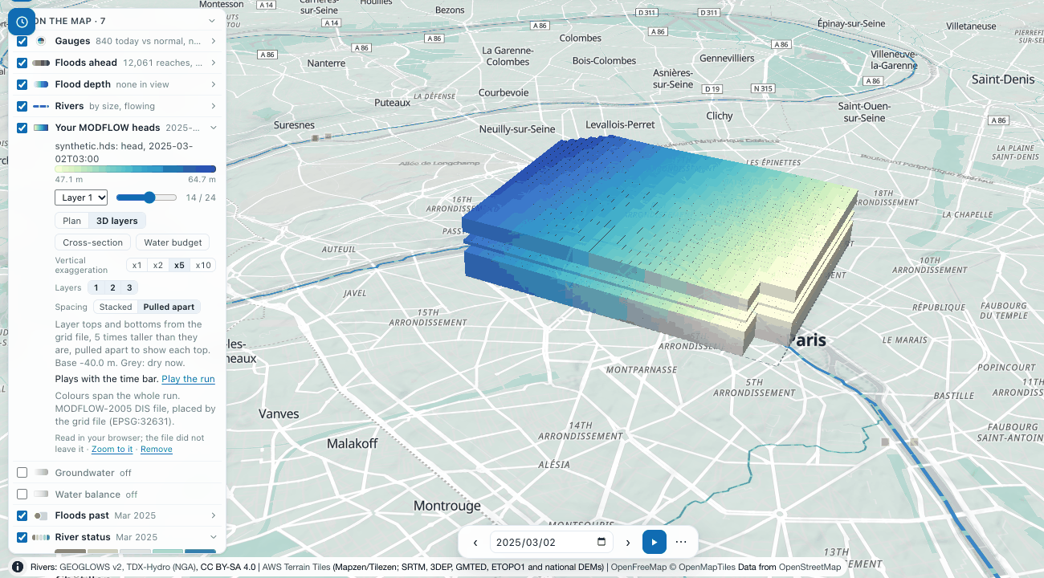Click the Zoom to it link
The width and height of the screenshot is (1044, 578).
pyautogui.click(x=112, y=450)
